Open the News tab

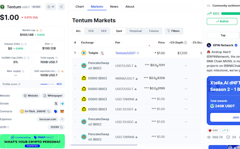click(114, 7)
